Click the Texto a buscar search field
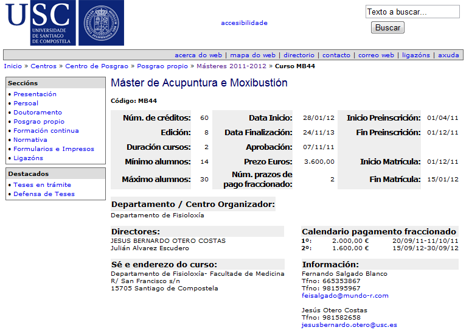The height and width of the screenshot is (333, 469). pyautogui.click(x=412, y=12)
